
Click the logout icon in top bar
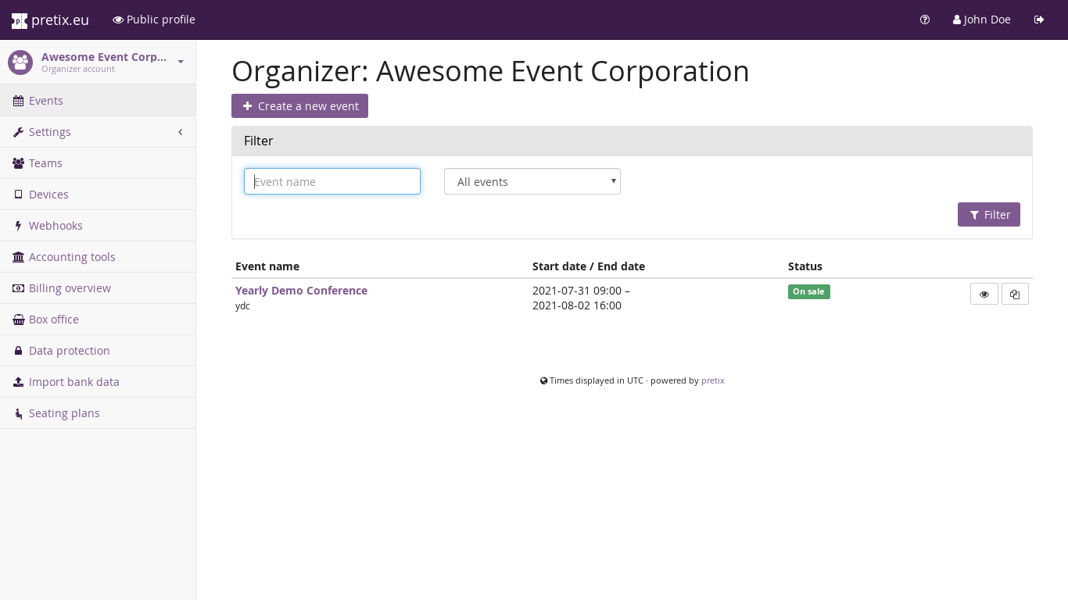click(1039, 20)
